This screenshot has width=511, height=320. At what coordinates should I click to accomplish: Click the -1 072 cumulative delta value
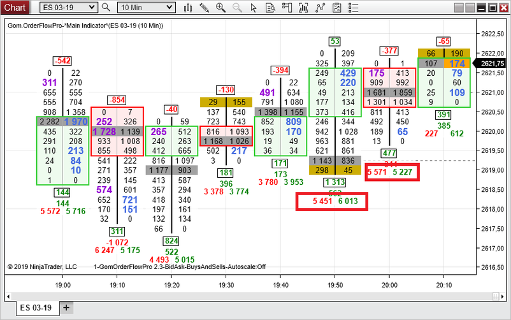point(117,242)
